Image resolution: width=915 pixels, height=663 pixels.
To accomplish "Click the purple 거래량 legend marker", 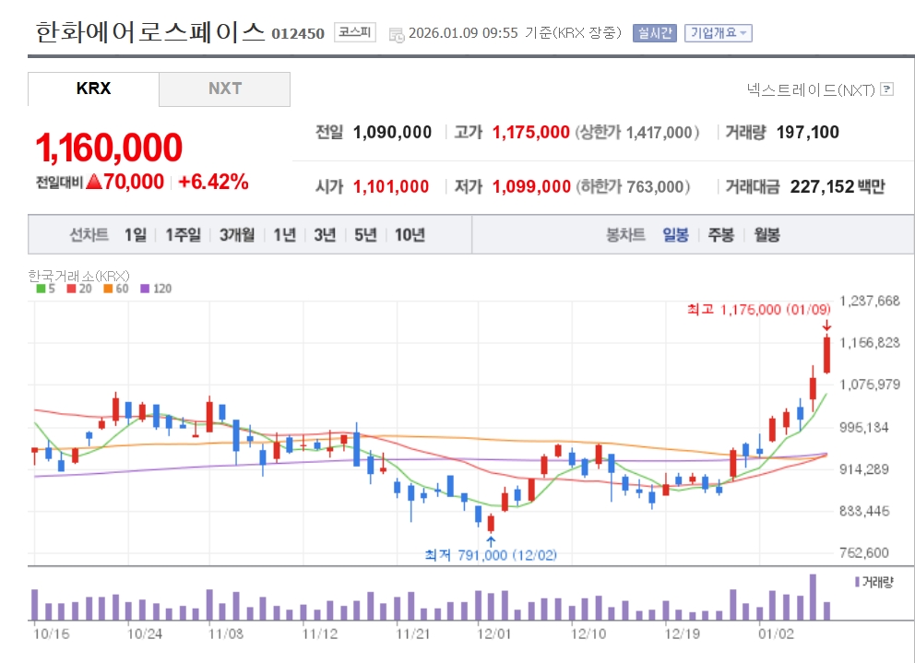I will (x=857, y=582).
